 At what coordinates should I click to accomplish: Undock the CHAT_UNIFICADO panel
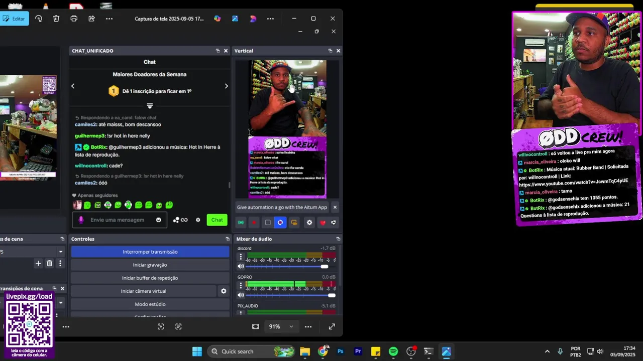point(218,51)
